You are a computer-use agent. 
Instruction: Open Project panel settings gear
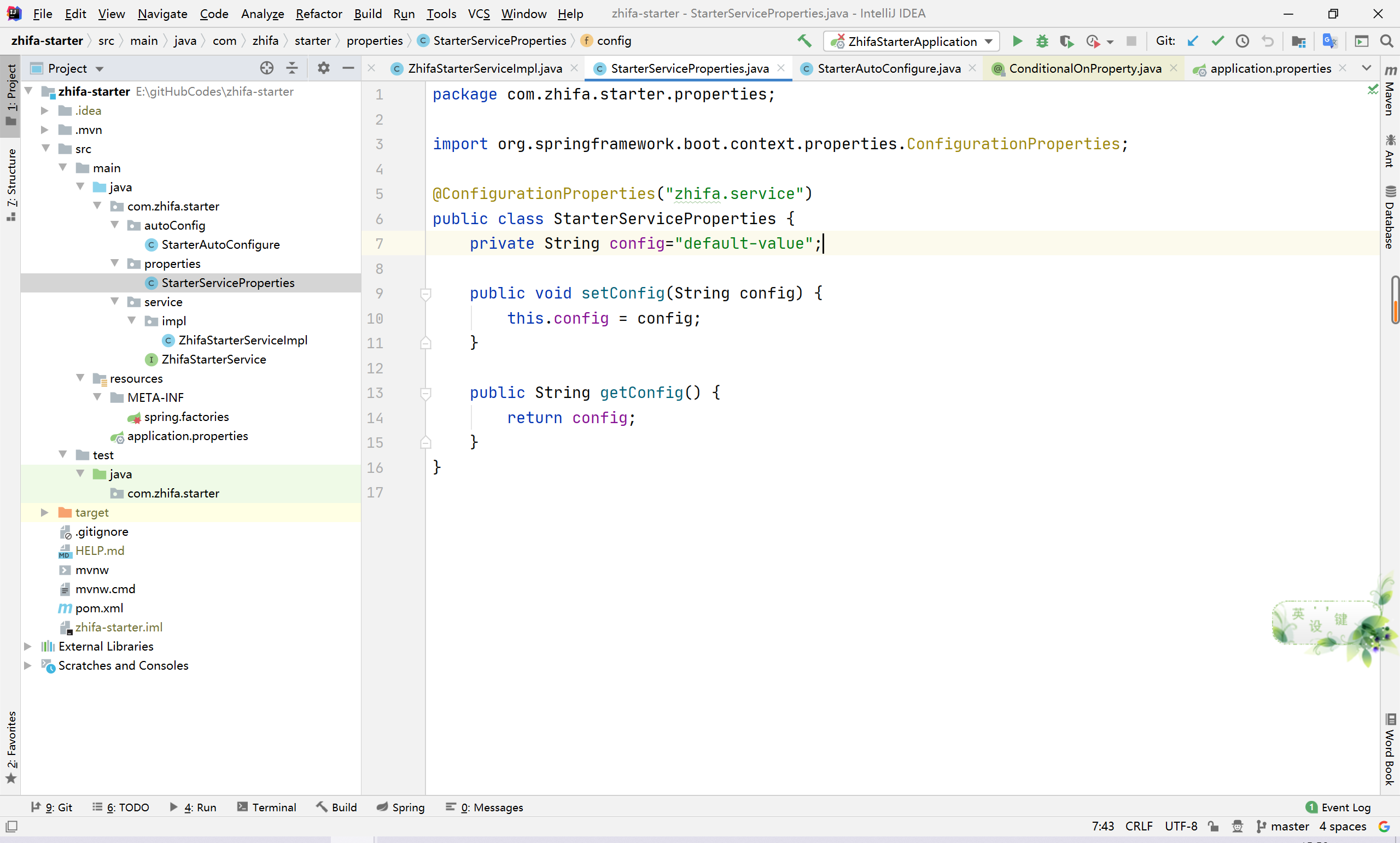(323, 68)
